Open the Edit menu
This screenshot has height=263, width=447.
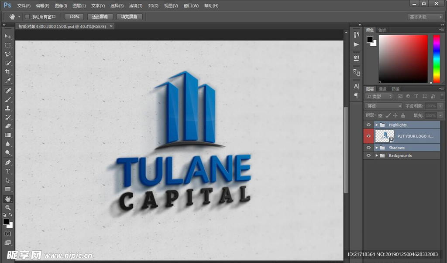[x=42, y=6]
